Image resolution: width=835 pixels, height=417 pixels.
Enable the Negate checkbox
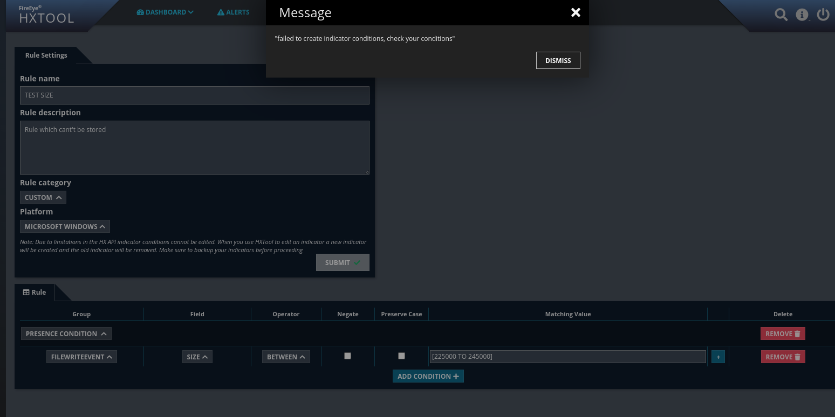tap(347, 356)
